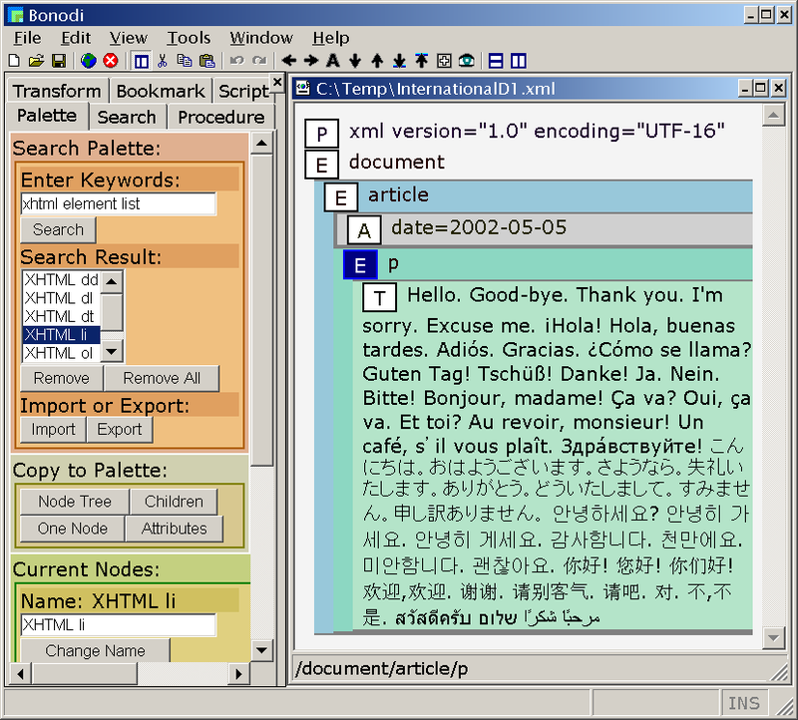798x720 pixels.
Task: Click the Cut scissors icon
Action: [x=163, y=61]
